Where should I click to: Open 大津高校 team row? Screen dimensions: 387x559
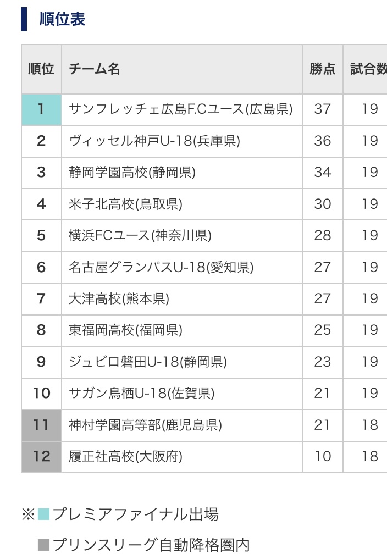pos(119,299)
